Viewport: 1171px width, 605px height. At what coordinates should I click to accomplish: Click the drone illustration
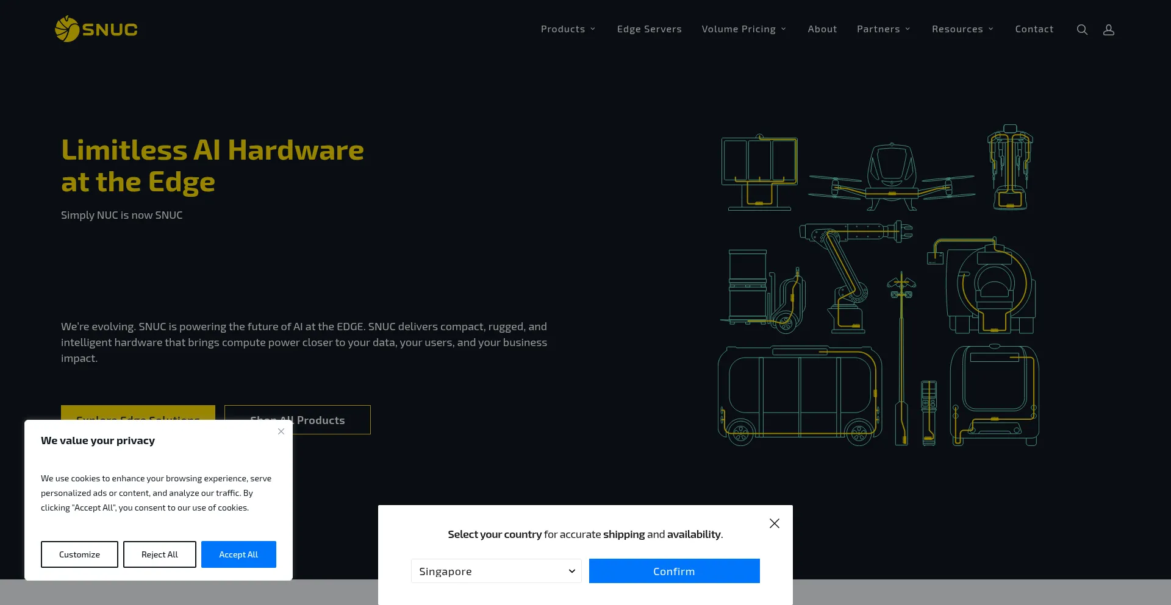click(x=891, y=177)
